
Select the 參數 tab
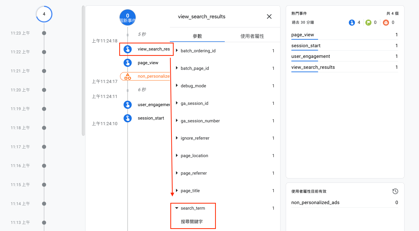[x=197, y=36]
